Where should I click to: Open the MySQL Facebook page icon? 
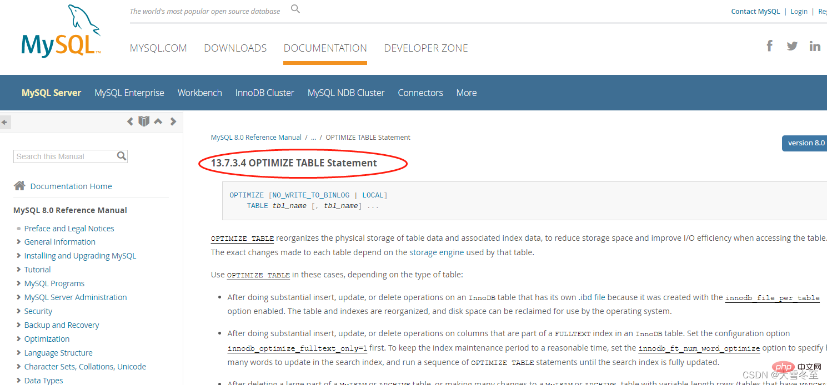770,45
